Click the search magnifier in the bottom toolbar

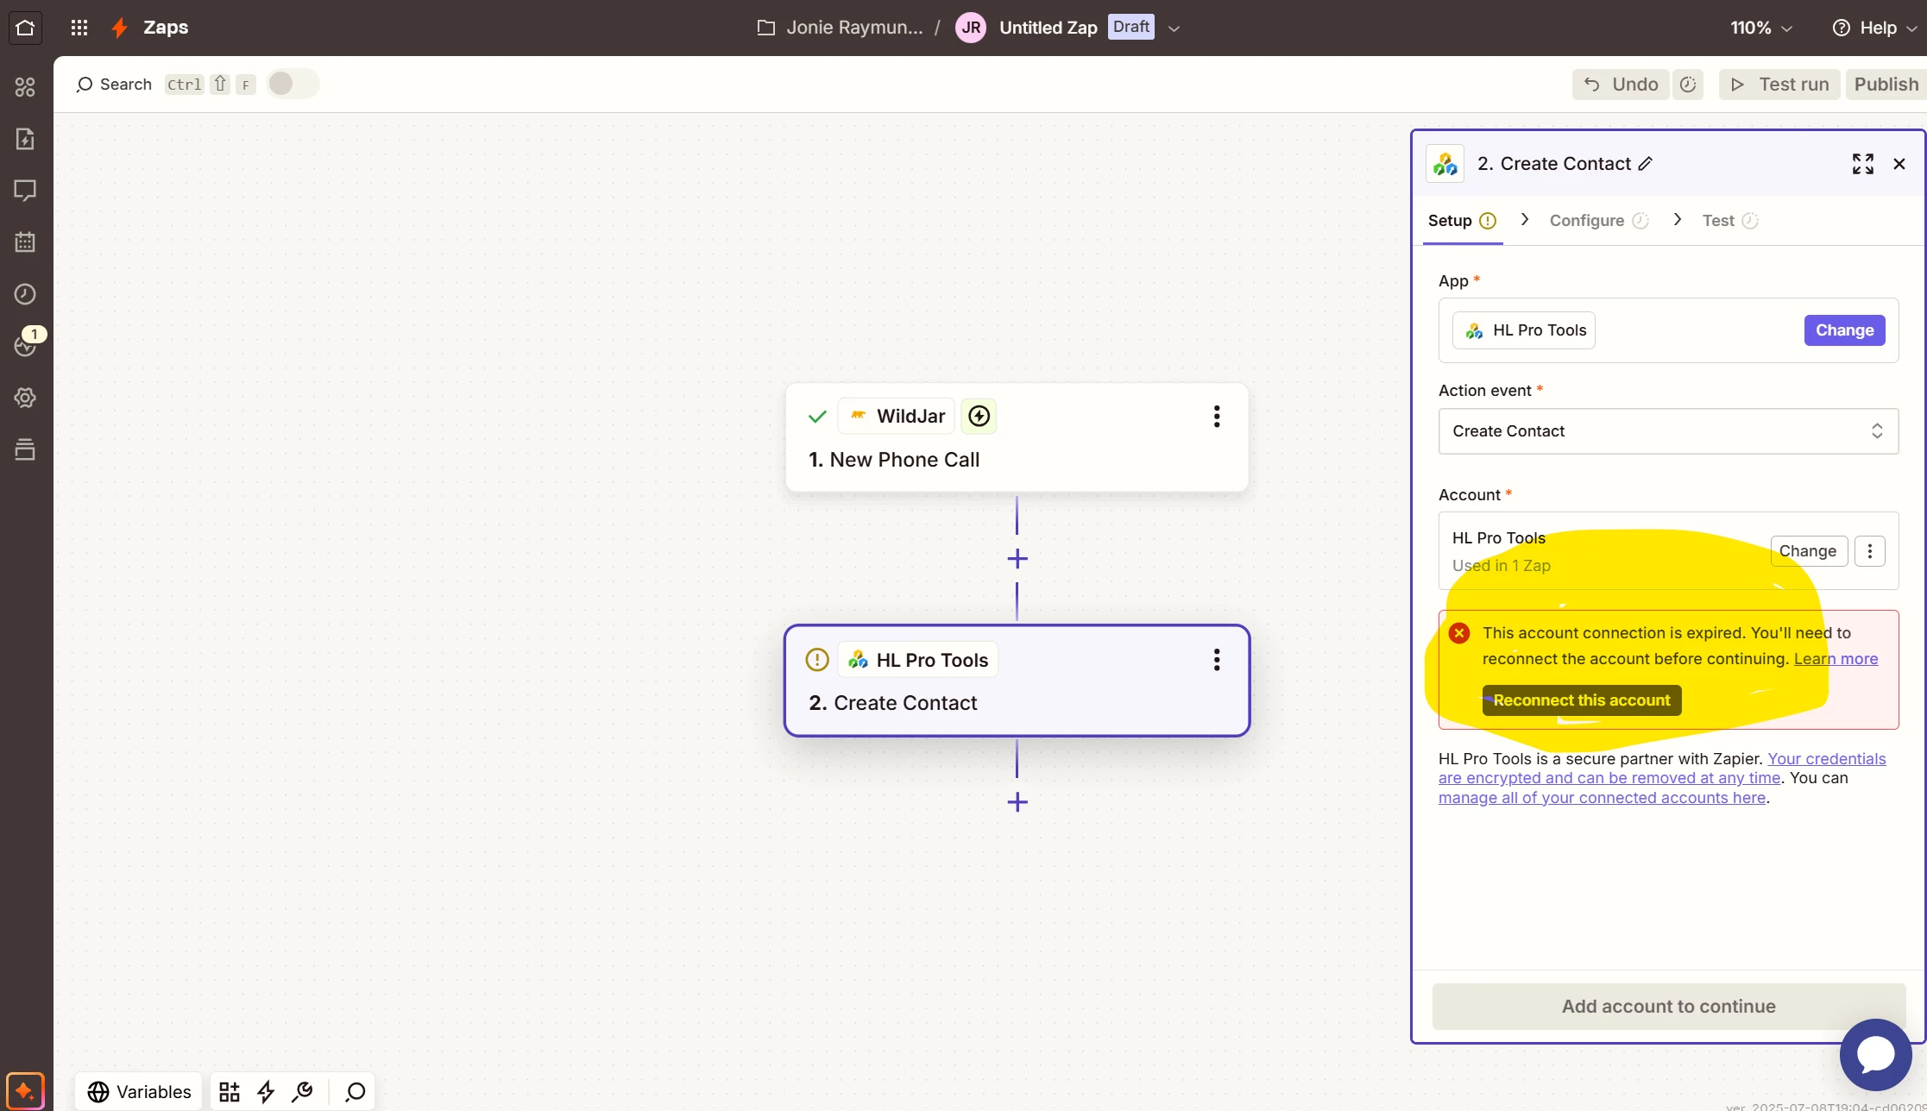click(355, 1092)
